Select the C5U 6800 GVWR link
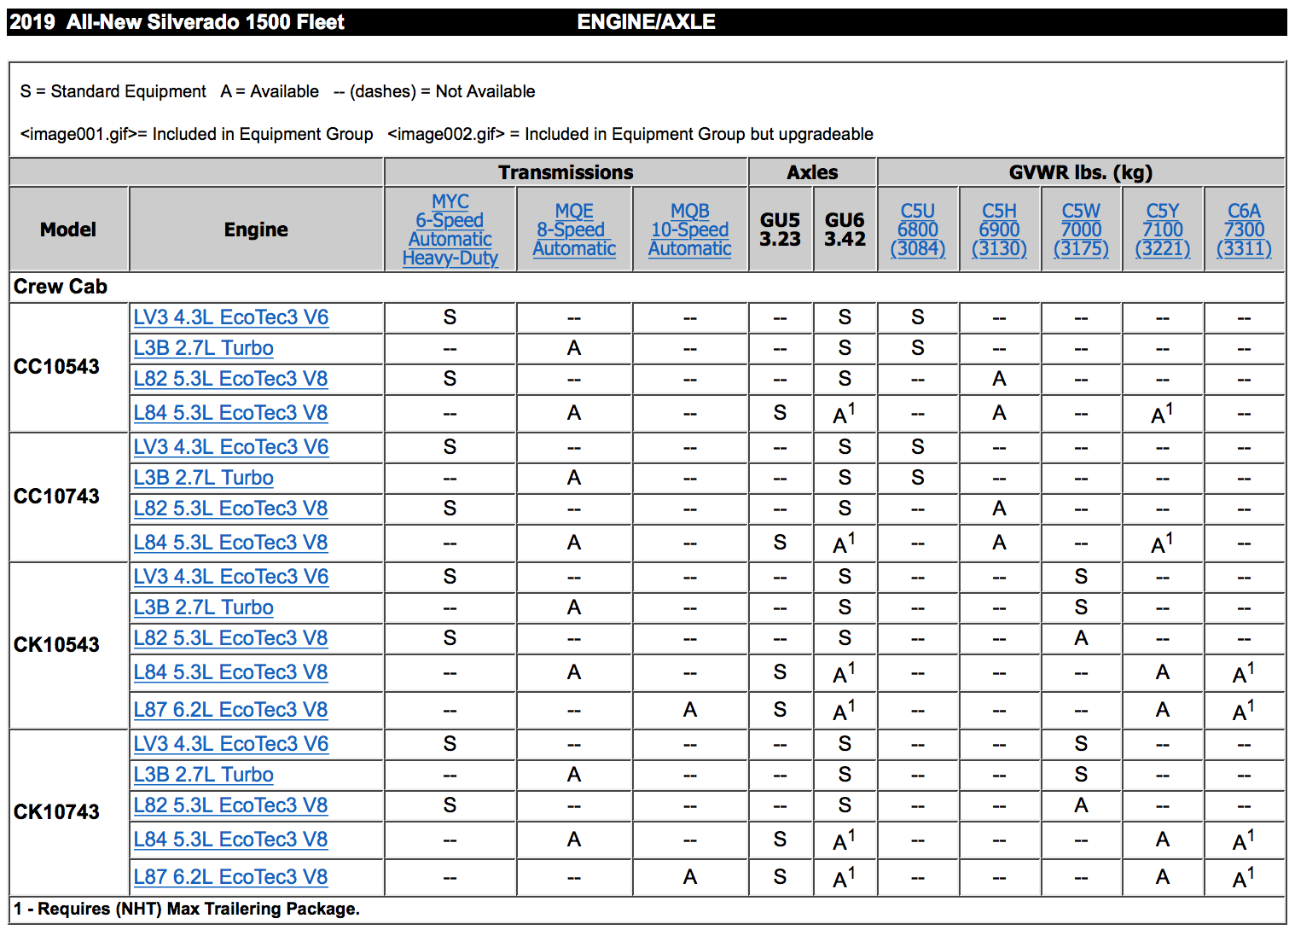 [x=917, y=230]
